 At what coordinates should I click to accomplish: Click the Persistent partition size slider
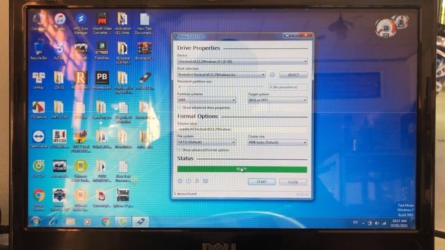[x=221, y=87]
